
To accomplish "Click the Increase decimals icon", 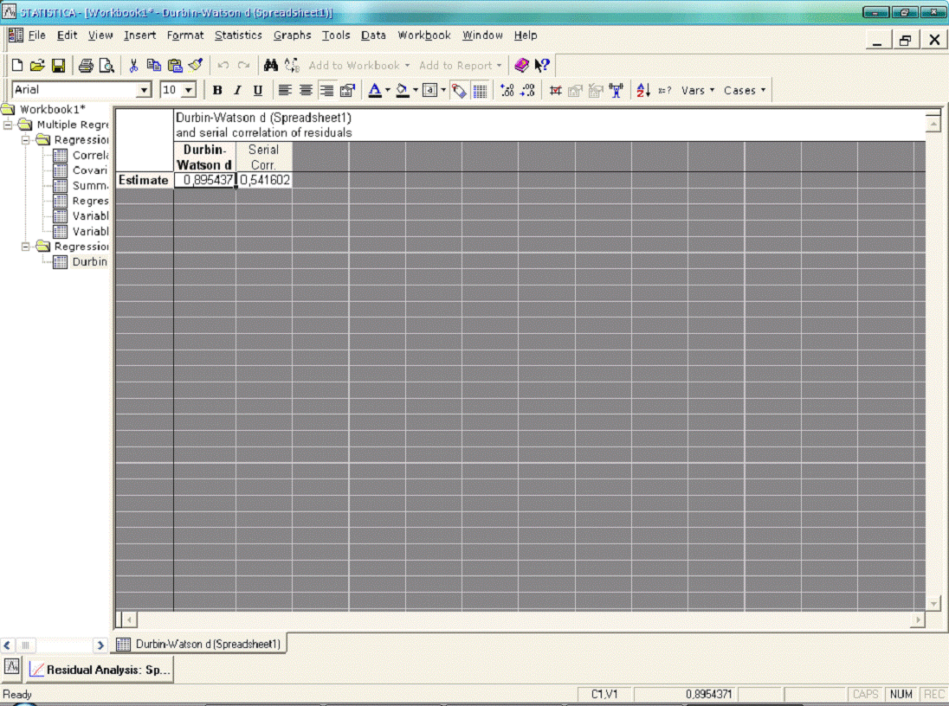I will pos(507,90).
